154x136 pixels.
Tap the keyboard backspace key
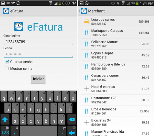pyautogui.click(x=72, y=120)
